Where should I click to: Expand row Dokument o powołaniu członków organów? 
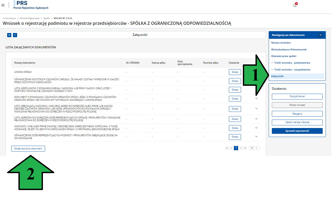click(x=257, y=98)
